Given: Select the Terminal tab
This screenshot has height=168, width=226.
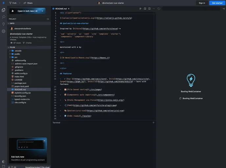Looking at the screenshot, I should tap(56, 123).
